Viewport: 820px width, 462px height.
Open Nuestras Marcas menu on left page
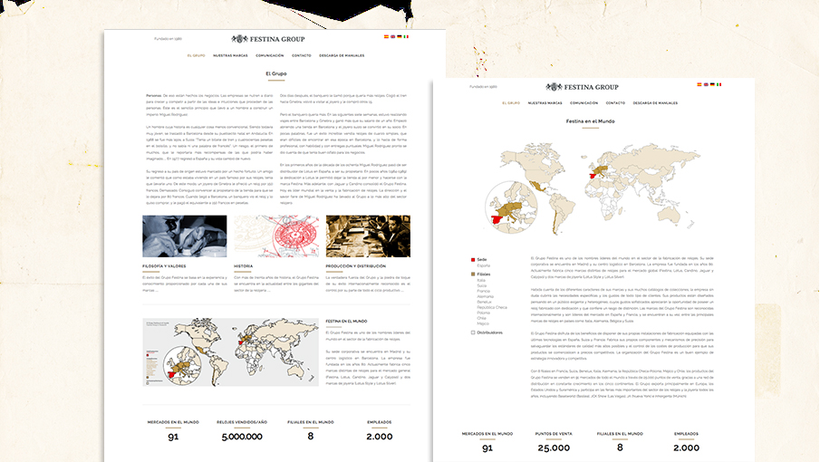[230, 55]
